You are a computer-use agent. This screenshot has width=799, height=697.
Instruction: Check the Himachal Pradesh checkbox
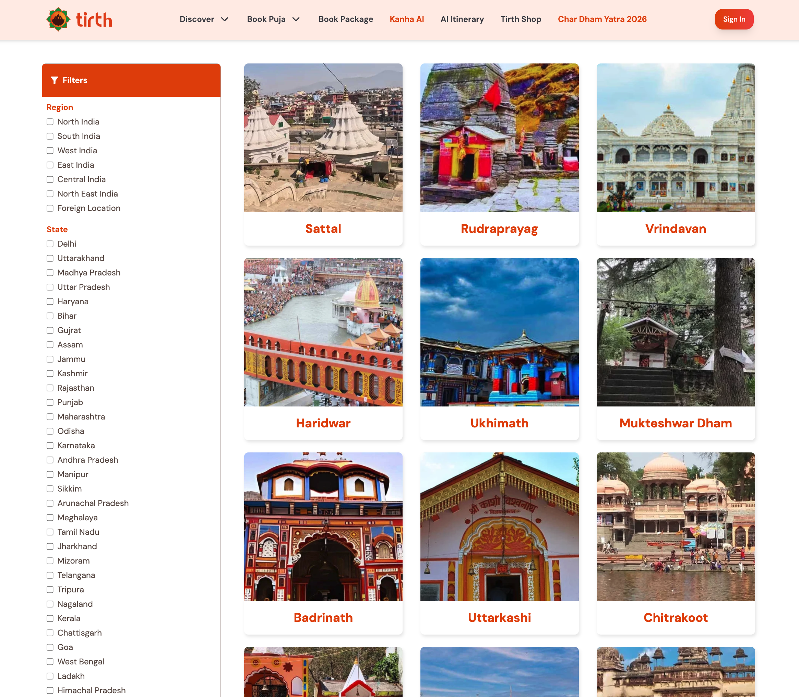pos(50,690)
